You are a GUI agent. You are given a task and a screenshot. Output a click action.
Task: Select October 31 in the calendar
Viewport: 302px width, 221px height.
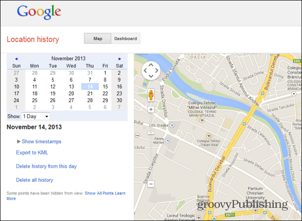click(x=90, y=73)
